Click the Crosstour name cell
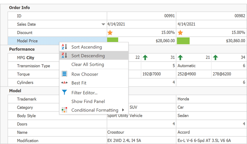 (x=141, y=132)
